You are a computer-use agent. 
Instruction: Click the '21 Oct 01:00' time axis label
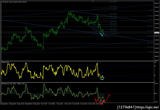[x=84, y=104]
